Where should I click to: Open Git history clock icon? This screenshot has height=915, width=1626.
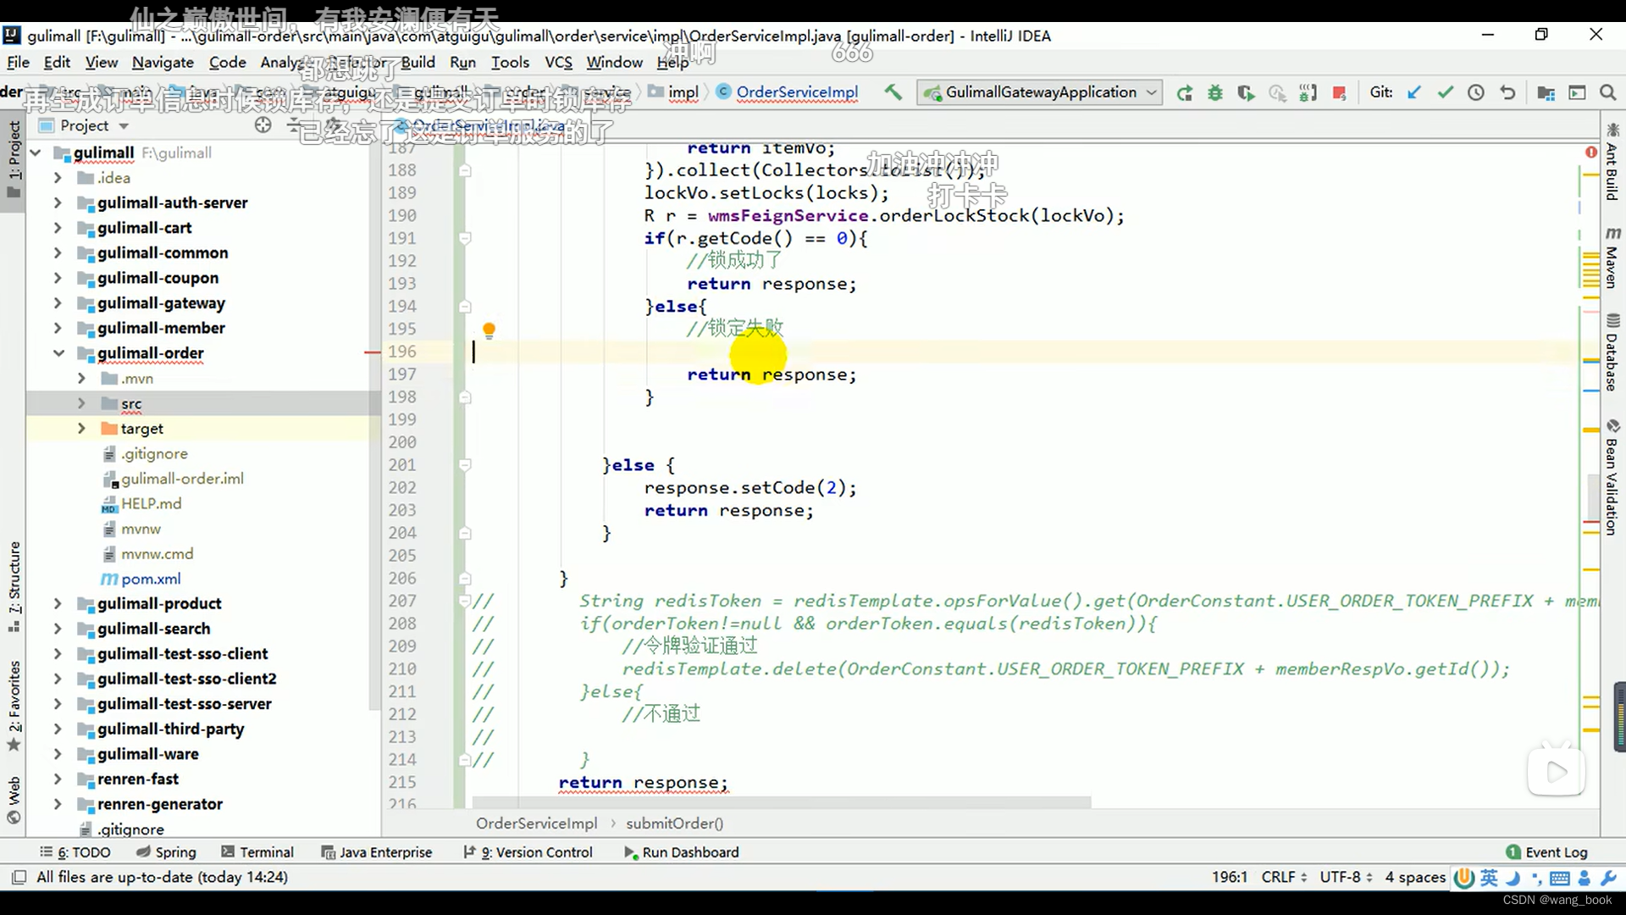(1476, 92)
